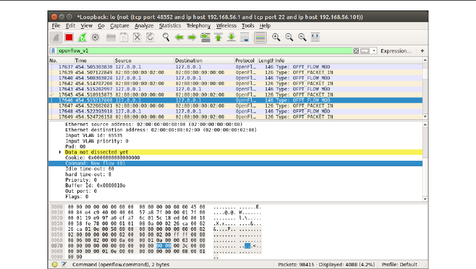Open the Statistics menu
Image resolution: width=476 pixels, height=269 pixels.
coord(170,25)
